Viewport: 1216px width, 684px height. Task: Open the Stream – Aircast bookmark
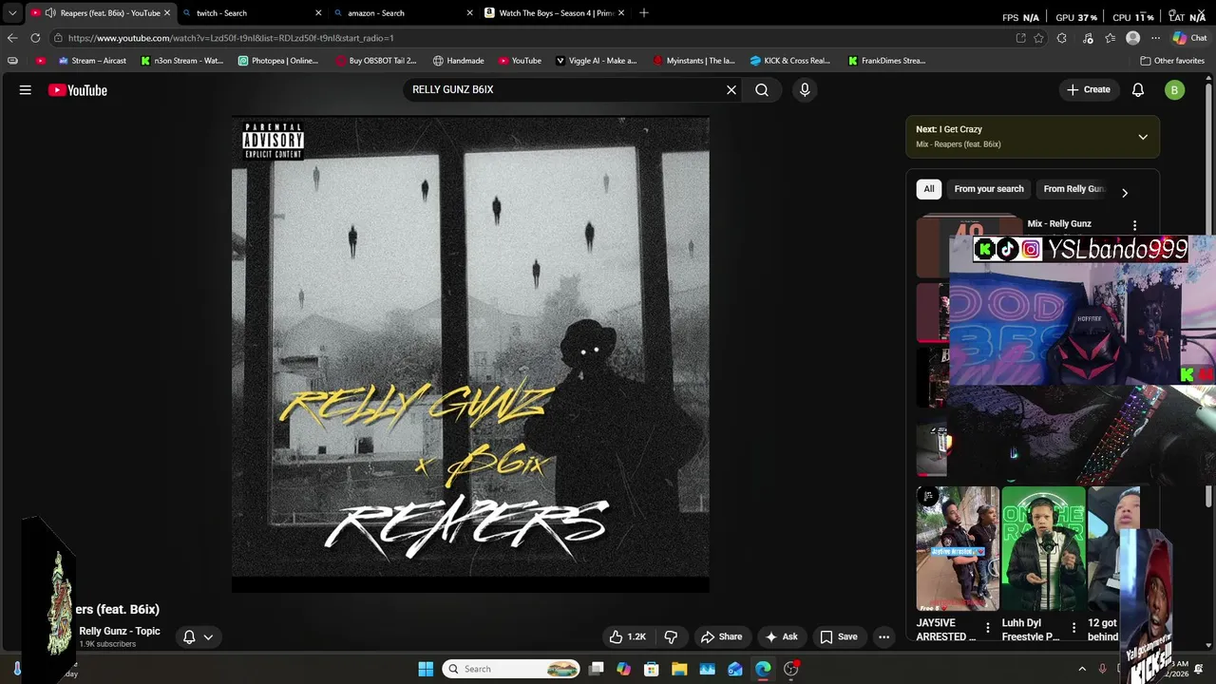(x=92, y=61)
